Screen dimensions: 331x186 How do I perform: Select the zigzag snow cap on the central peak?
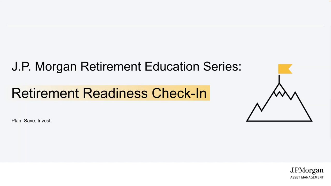pos(279,94)
